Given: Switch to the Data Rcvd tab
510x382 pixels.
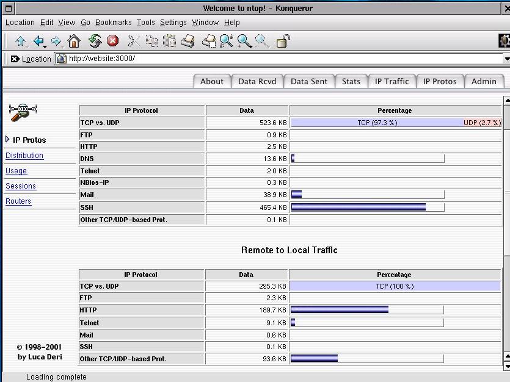Looking at the screenshot, I should click(x=257, y=81).
